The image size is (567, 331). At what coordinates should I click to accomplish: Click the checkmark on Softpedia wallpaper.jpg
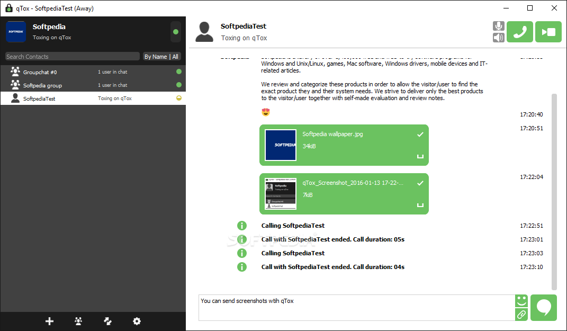420,134
